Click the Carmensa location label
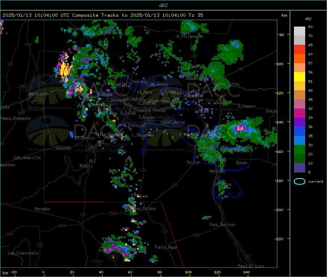The height and width of the screenshot is (277, 327). [222, 184]
